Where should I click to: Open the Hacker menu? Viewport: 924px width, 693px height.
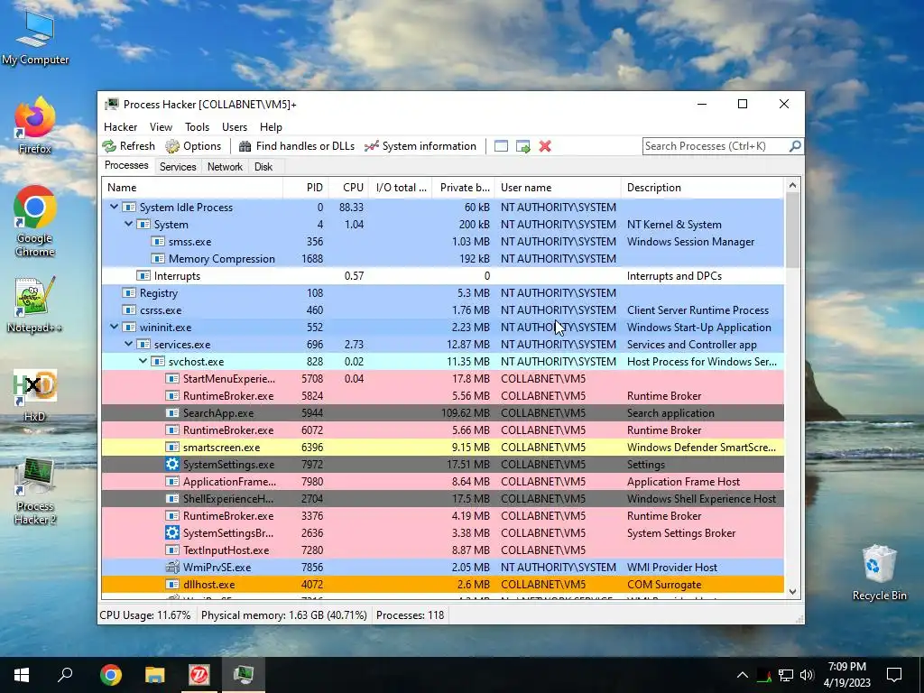[120, 127]
